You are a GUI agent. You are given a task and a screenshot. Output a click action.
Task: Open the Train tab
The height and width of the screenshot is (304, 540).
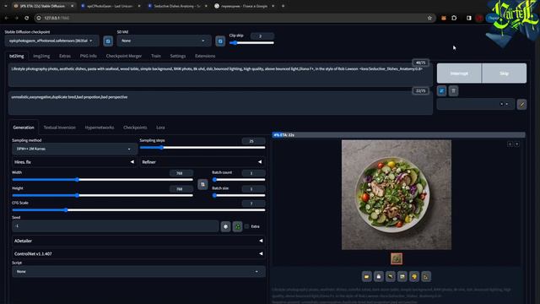click(x=155, y=56)
